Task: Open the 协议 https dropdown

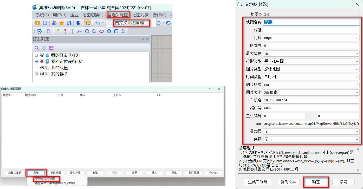Action: click(x=311, y=38)
